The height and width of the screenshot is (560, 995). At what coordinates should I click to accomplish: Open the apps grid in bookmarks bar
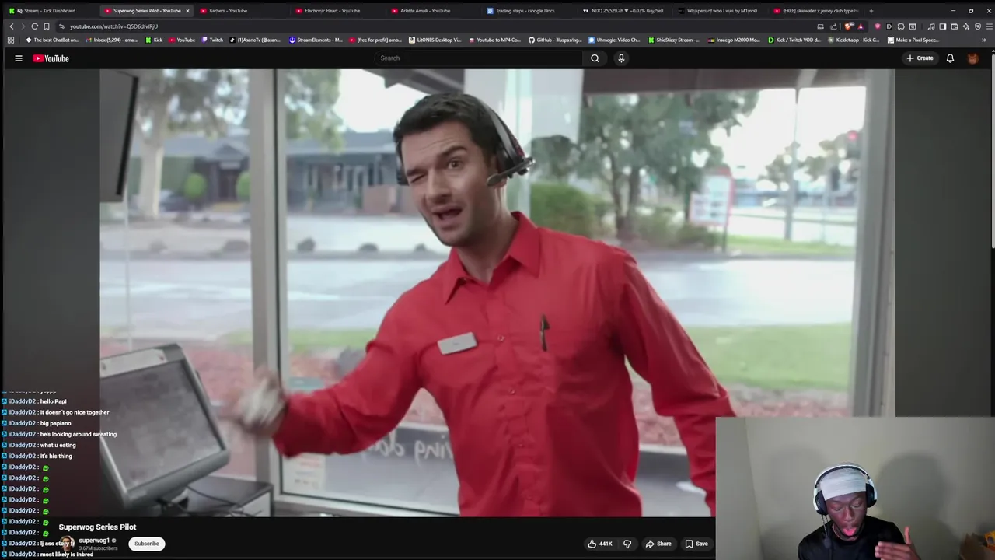[11, 40]
